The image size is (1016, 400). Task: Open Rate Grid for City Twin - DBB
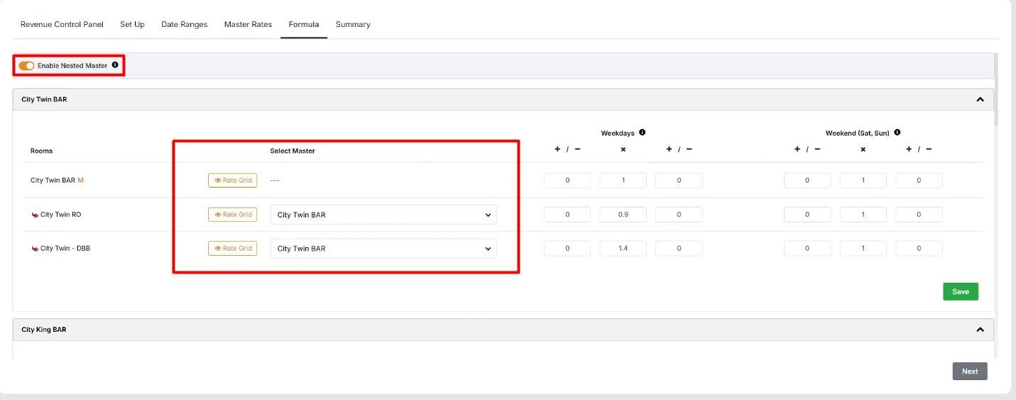pos(233,248)
